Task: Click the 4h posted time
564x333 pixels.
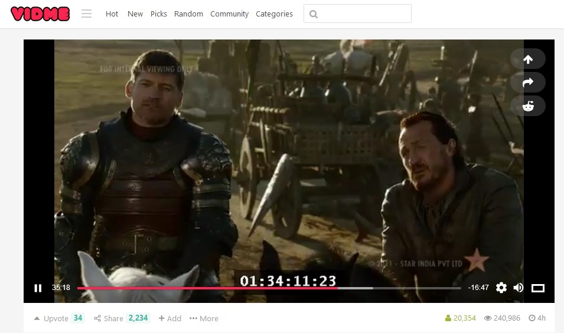Action: pyautogui.click(x=537, y=318)
